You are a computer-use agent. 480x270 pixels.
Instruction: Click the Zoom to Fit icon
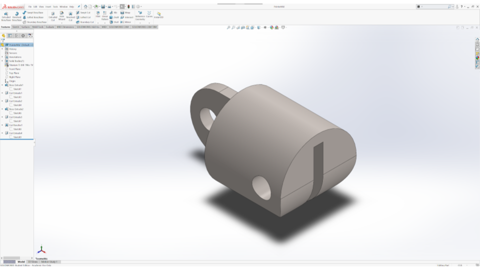click(228, 27)
